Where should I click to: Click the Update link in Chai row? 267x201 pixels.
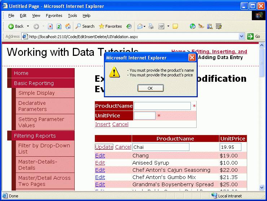point(104,147)
